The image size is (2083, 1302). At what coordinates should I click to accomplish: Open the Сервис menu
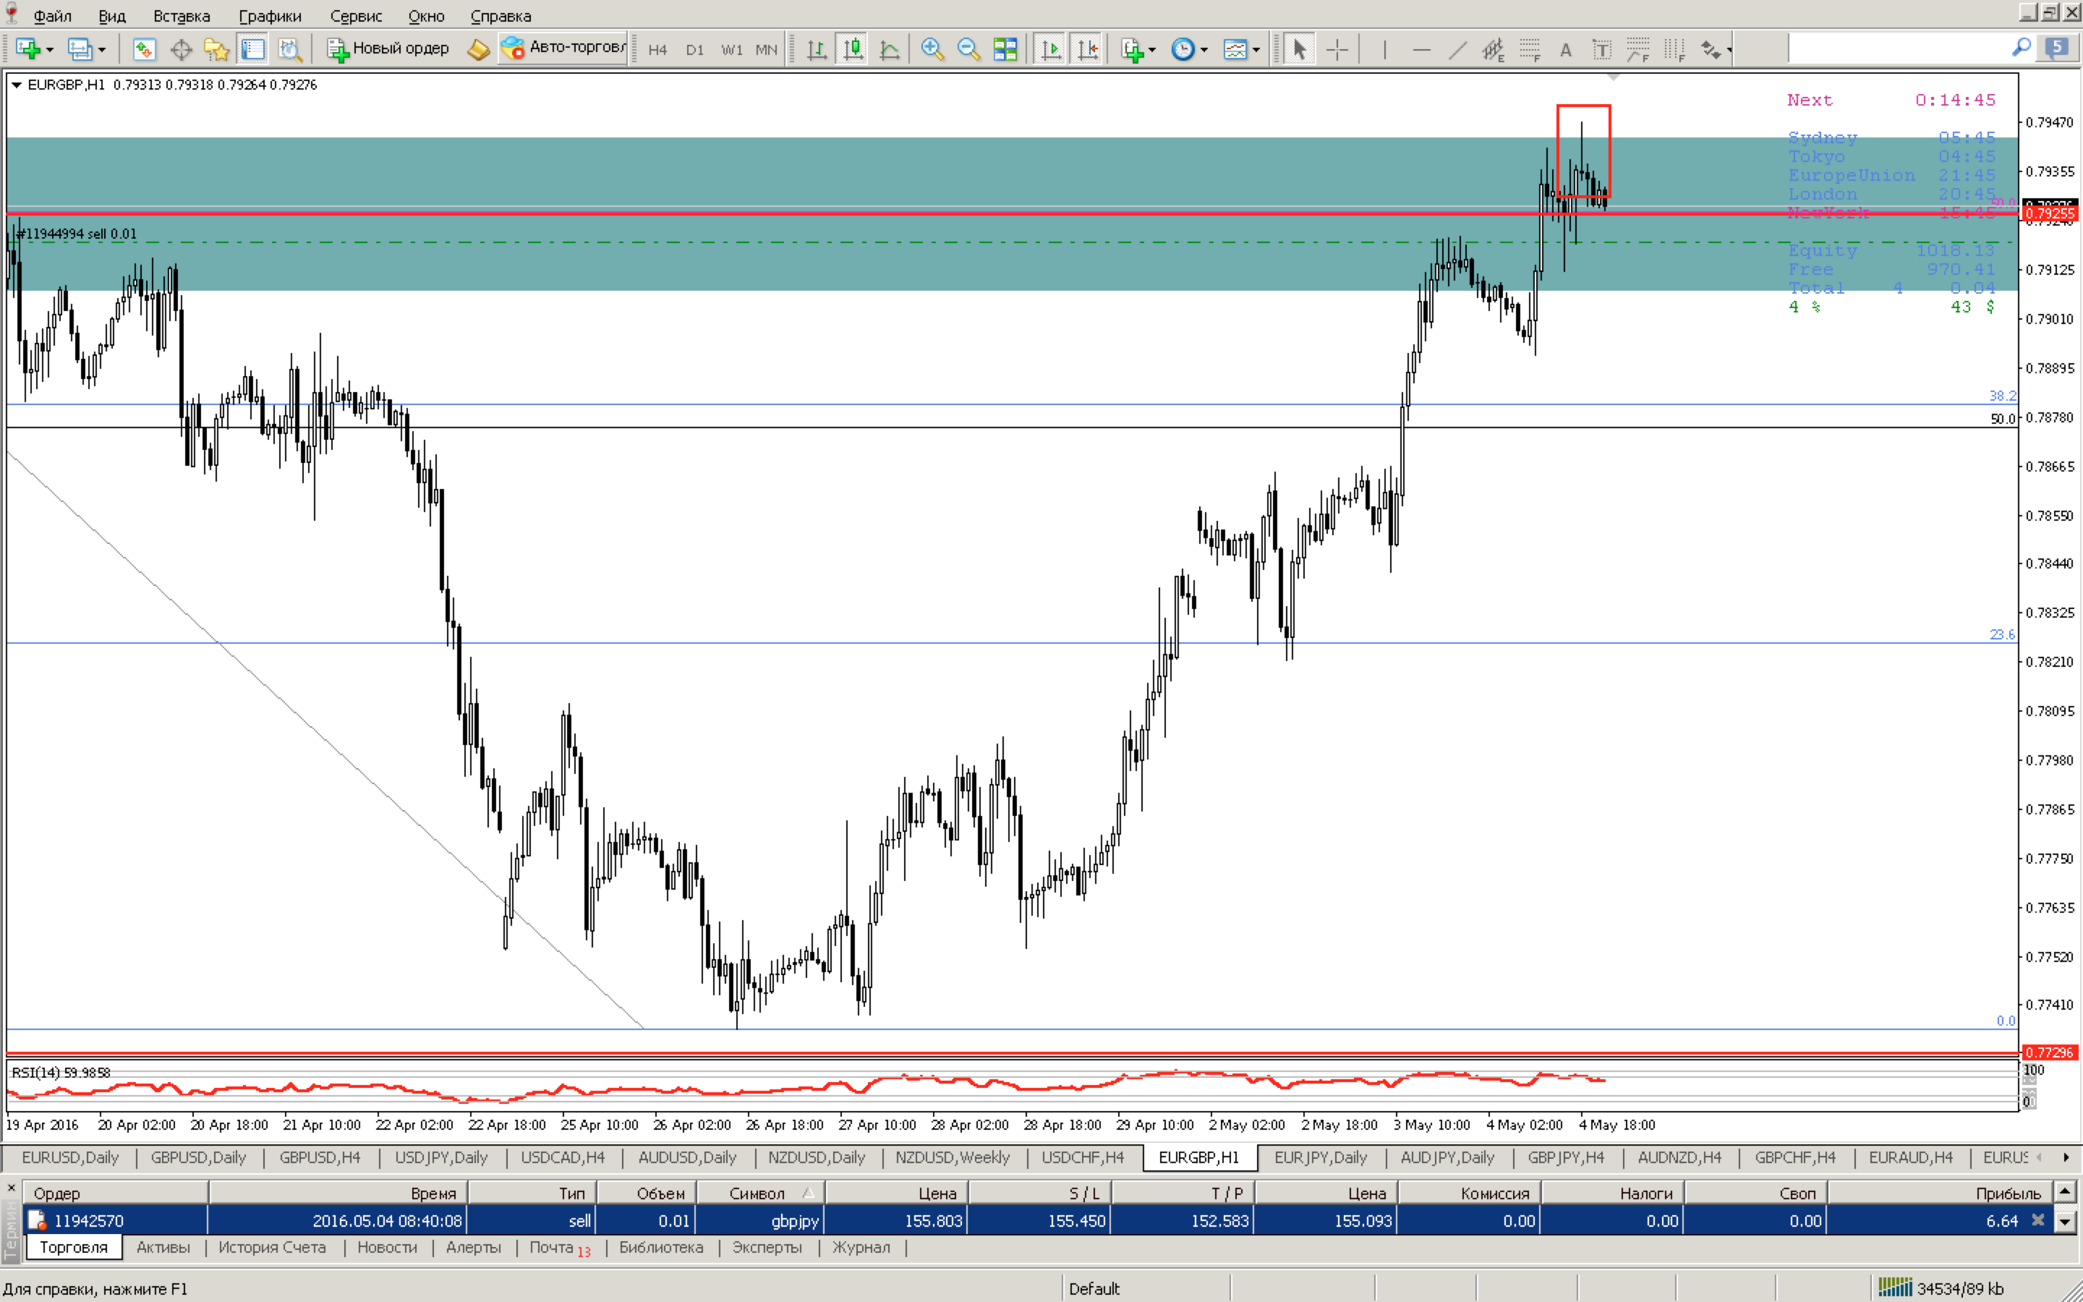pos(356,15)
